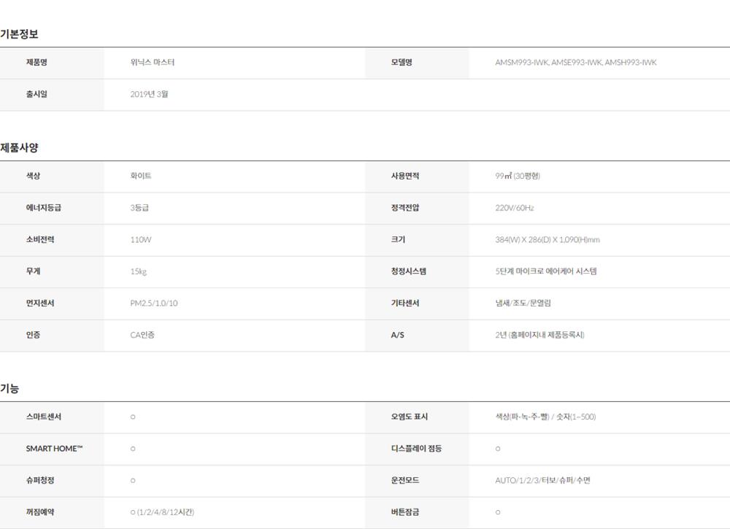Click the 110W power consumption value
Screen dimensions: 730x529
(141, 239)
